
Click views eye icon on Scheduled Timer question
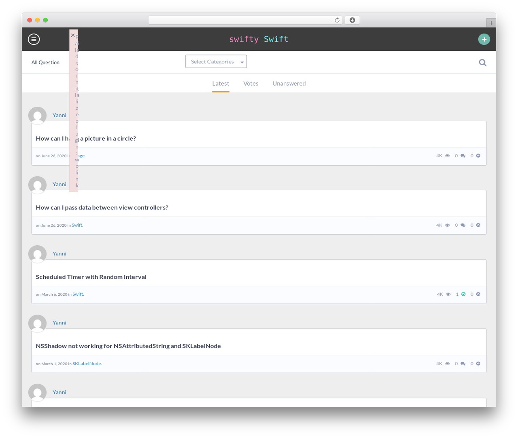point(448,294)
